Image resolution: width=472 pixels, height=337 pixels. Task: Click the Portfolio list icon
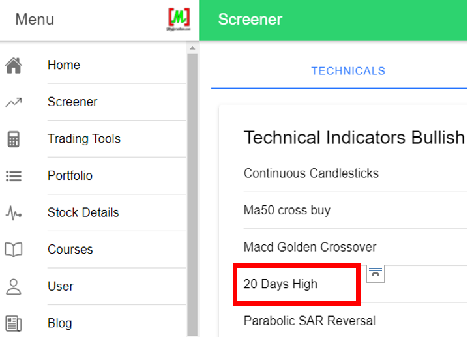tap(14, 176)
